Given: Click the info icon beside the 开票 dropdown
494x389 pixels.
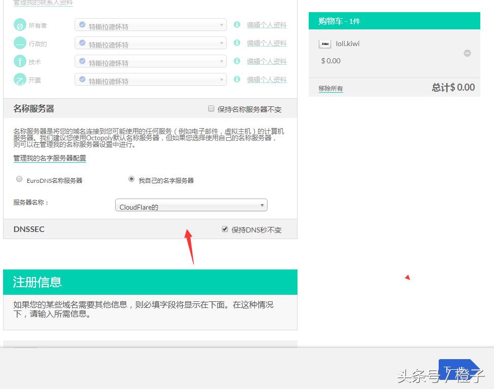Looking at the screenshot, I should (237, 79).
